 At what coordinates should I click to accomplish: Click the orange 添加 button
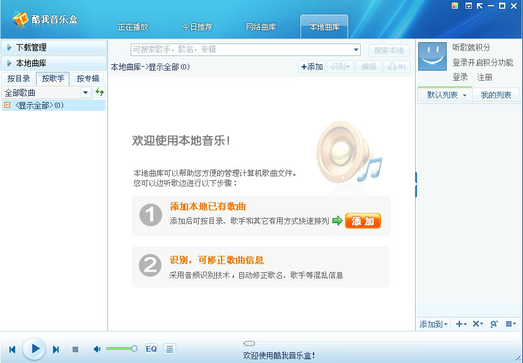(363, 221)
